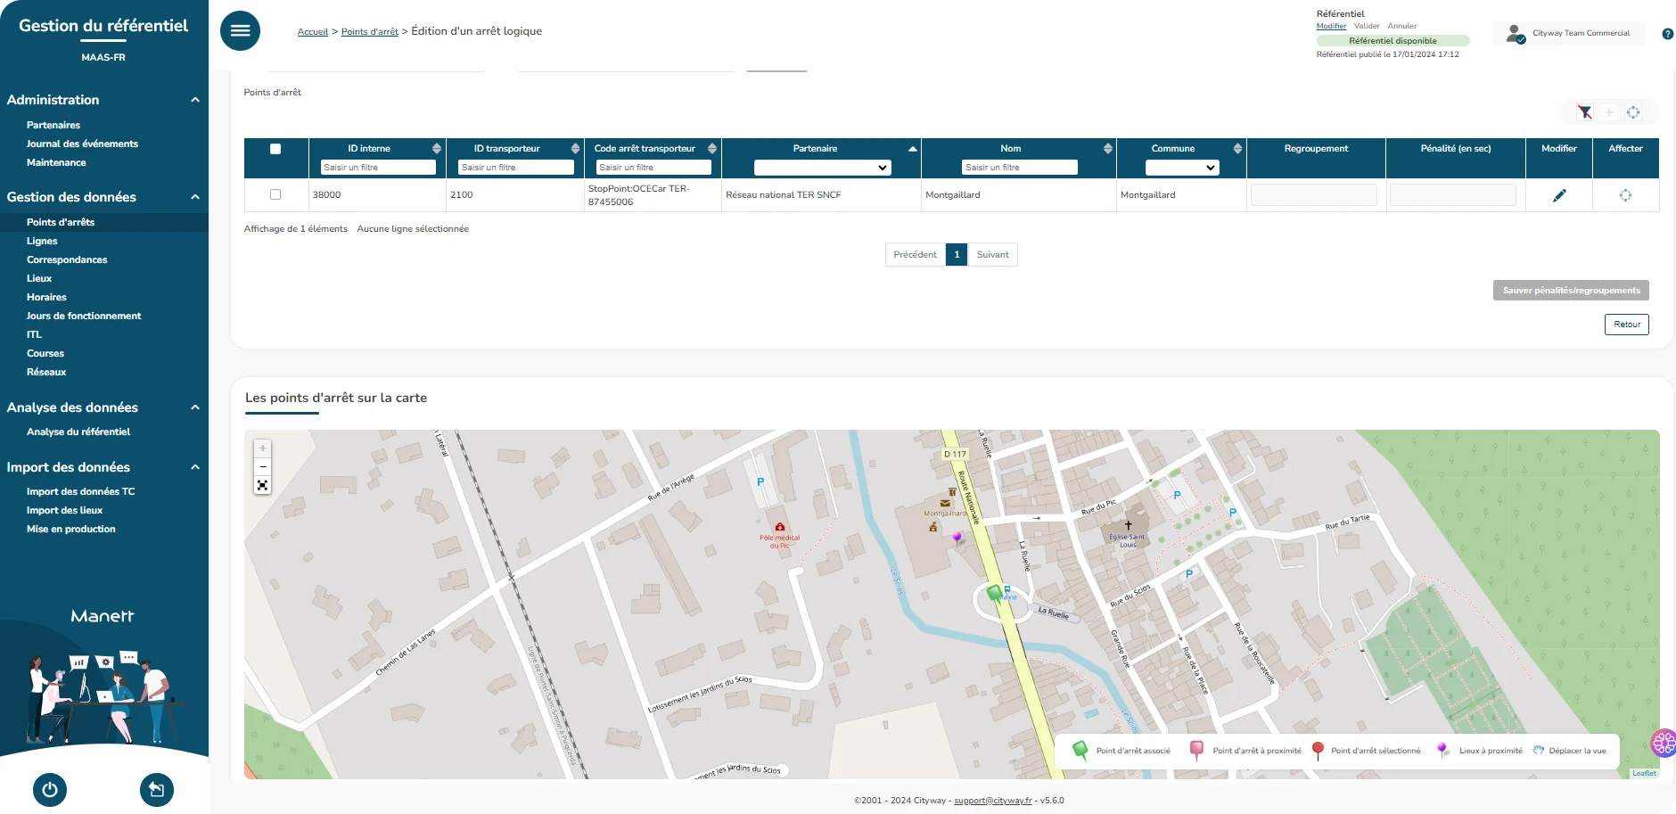Edit the Montgaillard stop with the pencil icon
The height and width of the screenshot is (814, 1676).
pyautogui.click(x=1559, y=194)
